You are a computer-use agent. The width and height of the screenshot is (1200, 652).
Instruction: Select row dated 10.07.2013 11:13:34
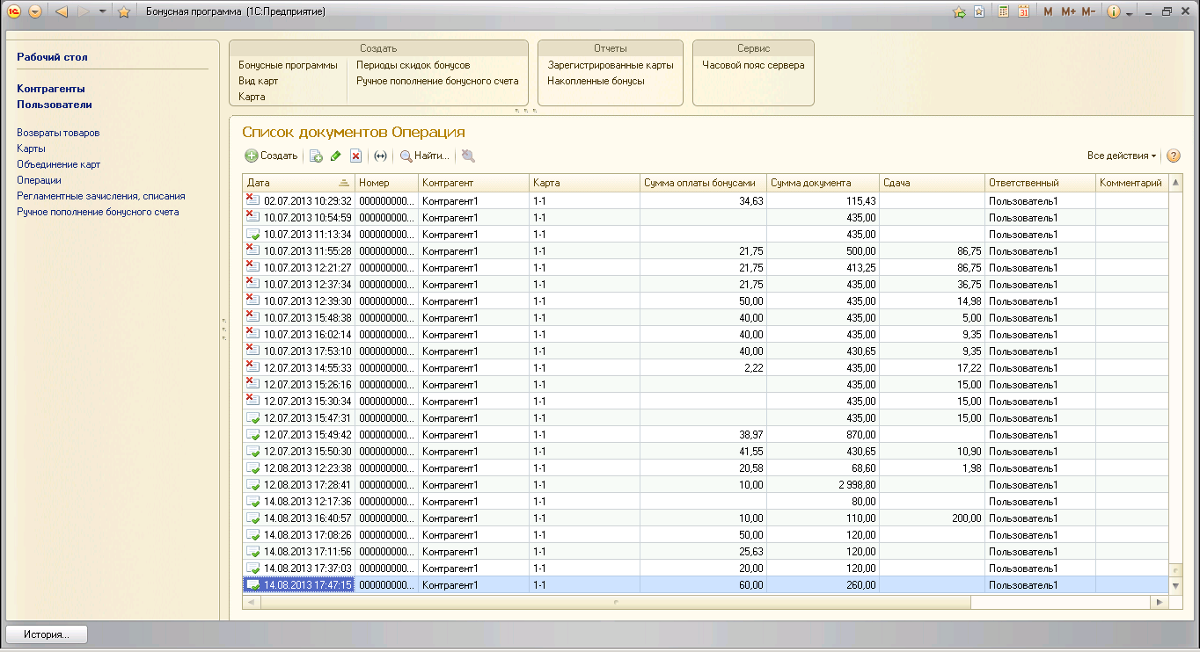click(x=706, y=234)
